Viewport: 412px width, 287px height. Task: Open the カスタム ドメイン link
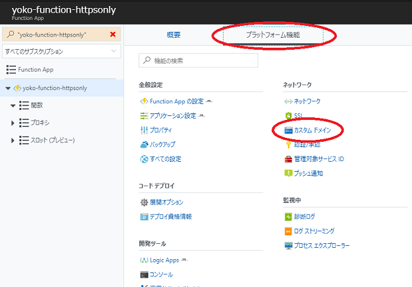click(312, 130)
